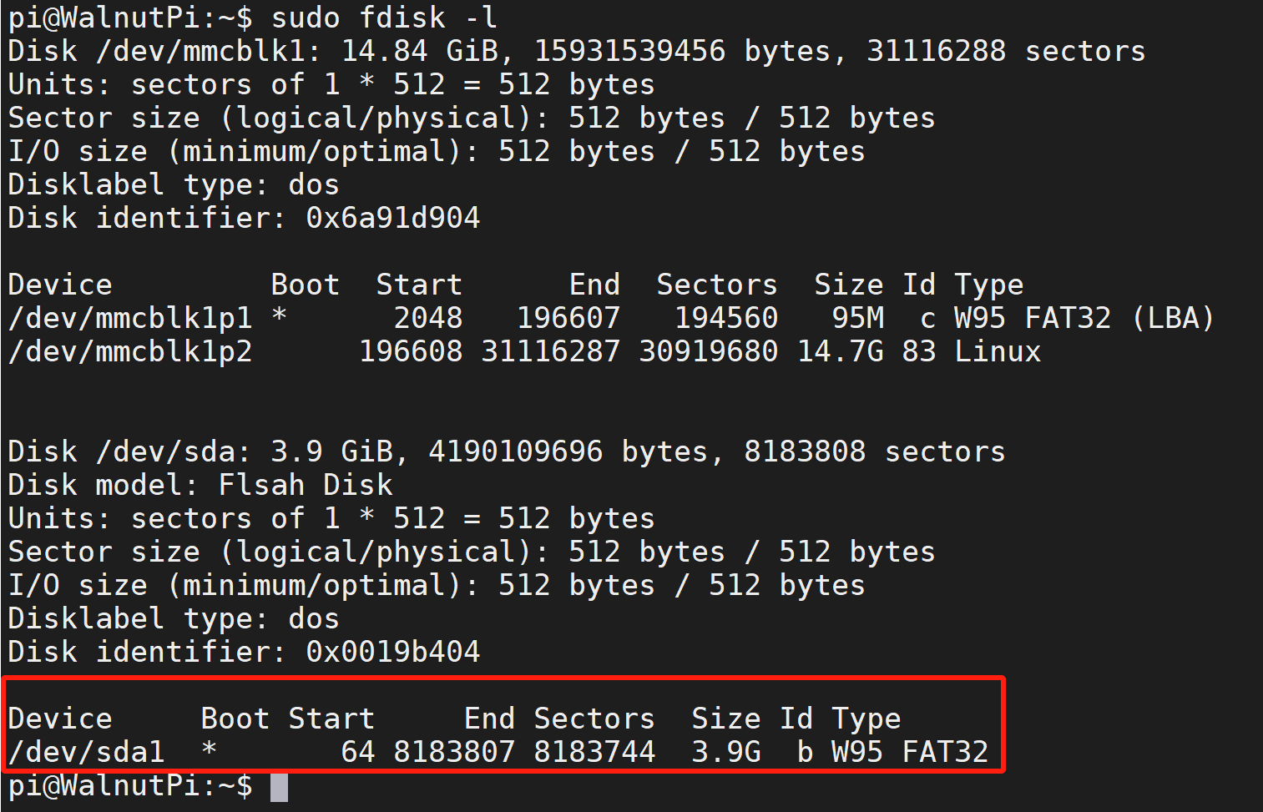Click Id value 'b' in sda1 row
Screen dimensions: 1263x812
pos(805,752)
